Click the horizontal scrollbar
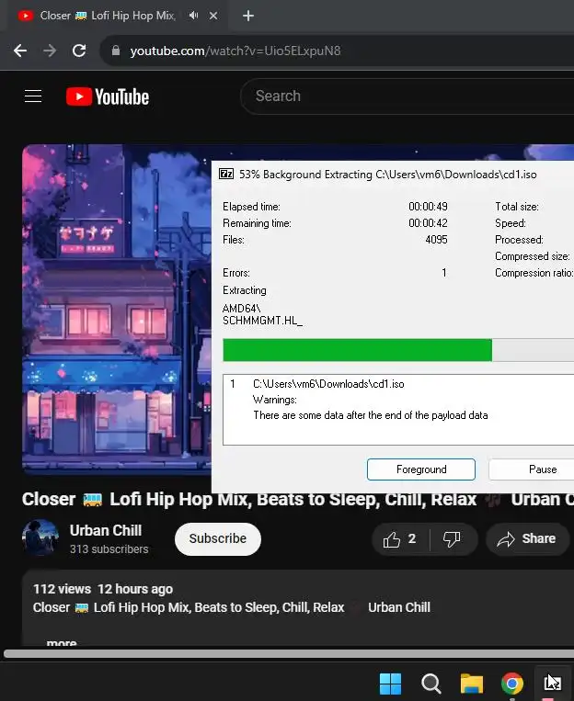Image resolution: width=574 pixels, height=701 pixels. 289,654
